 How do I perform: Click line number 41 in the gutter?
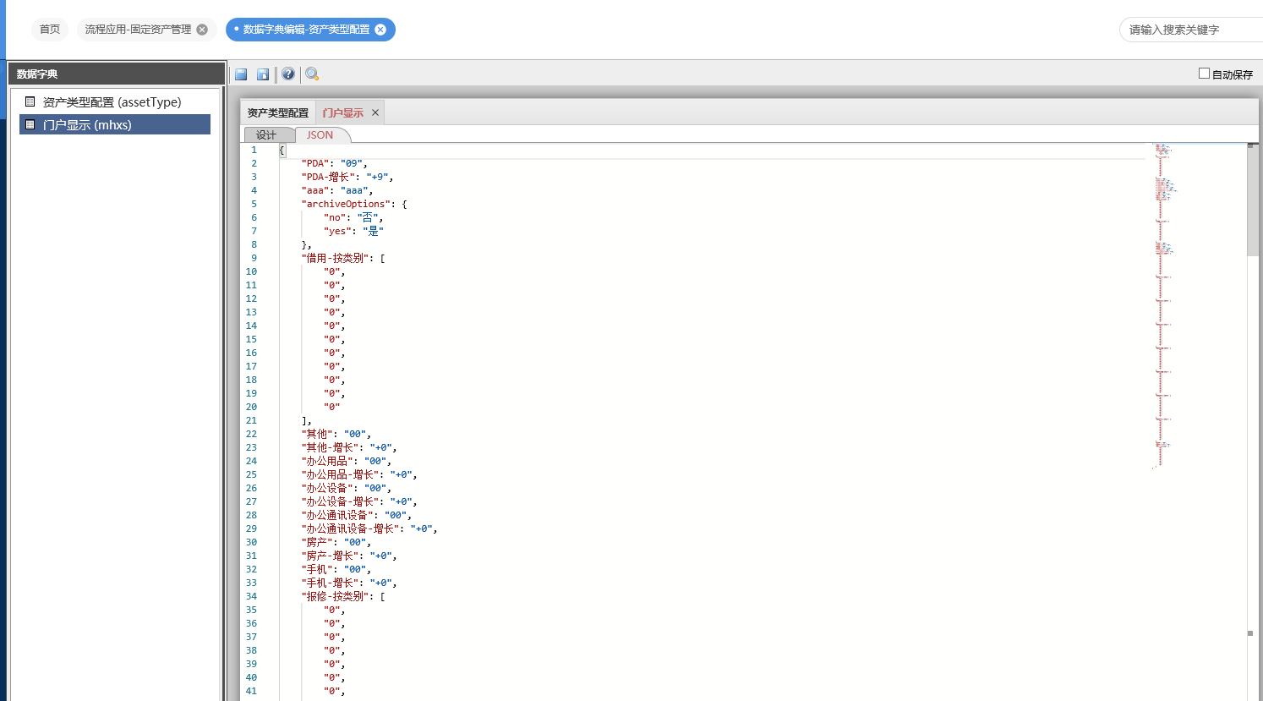tap(251, 691)
